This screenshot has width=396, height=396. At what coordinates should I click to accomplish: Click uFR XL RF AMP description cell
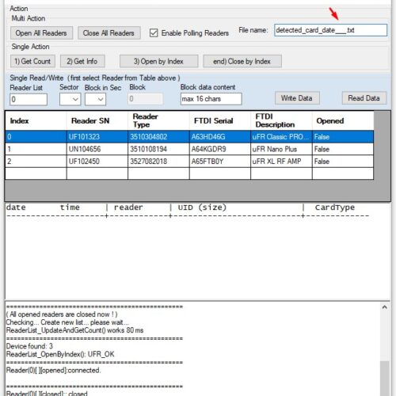(x=281, y=162)
